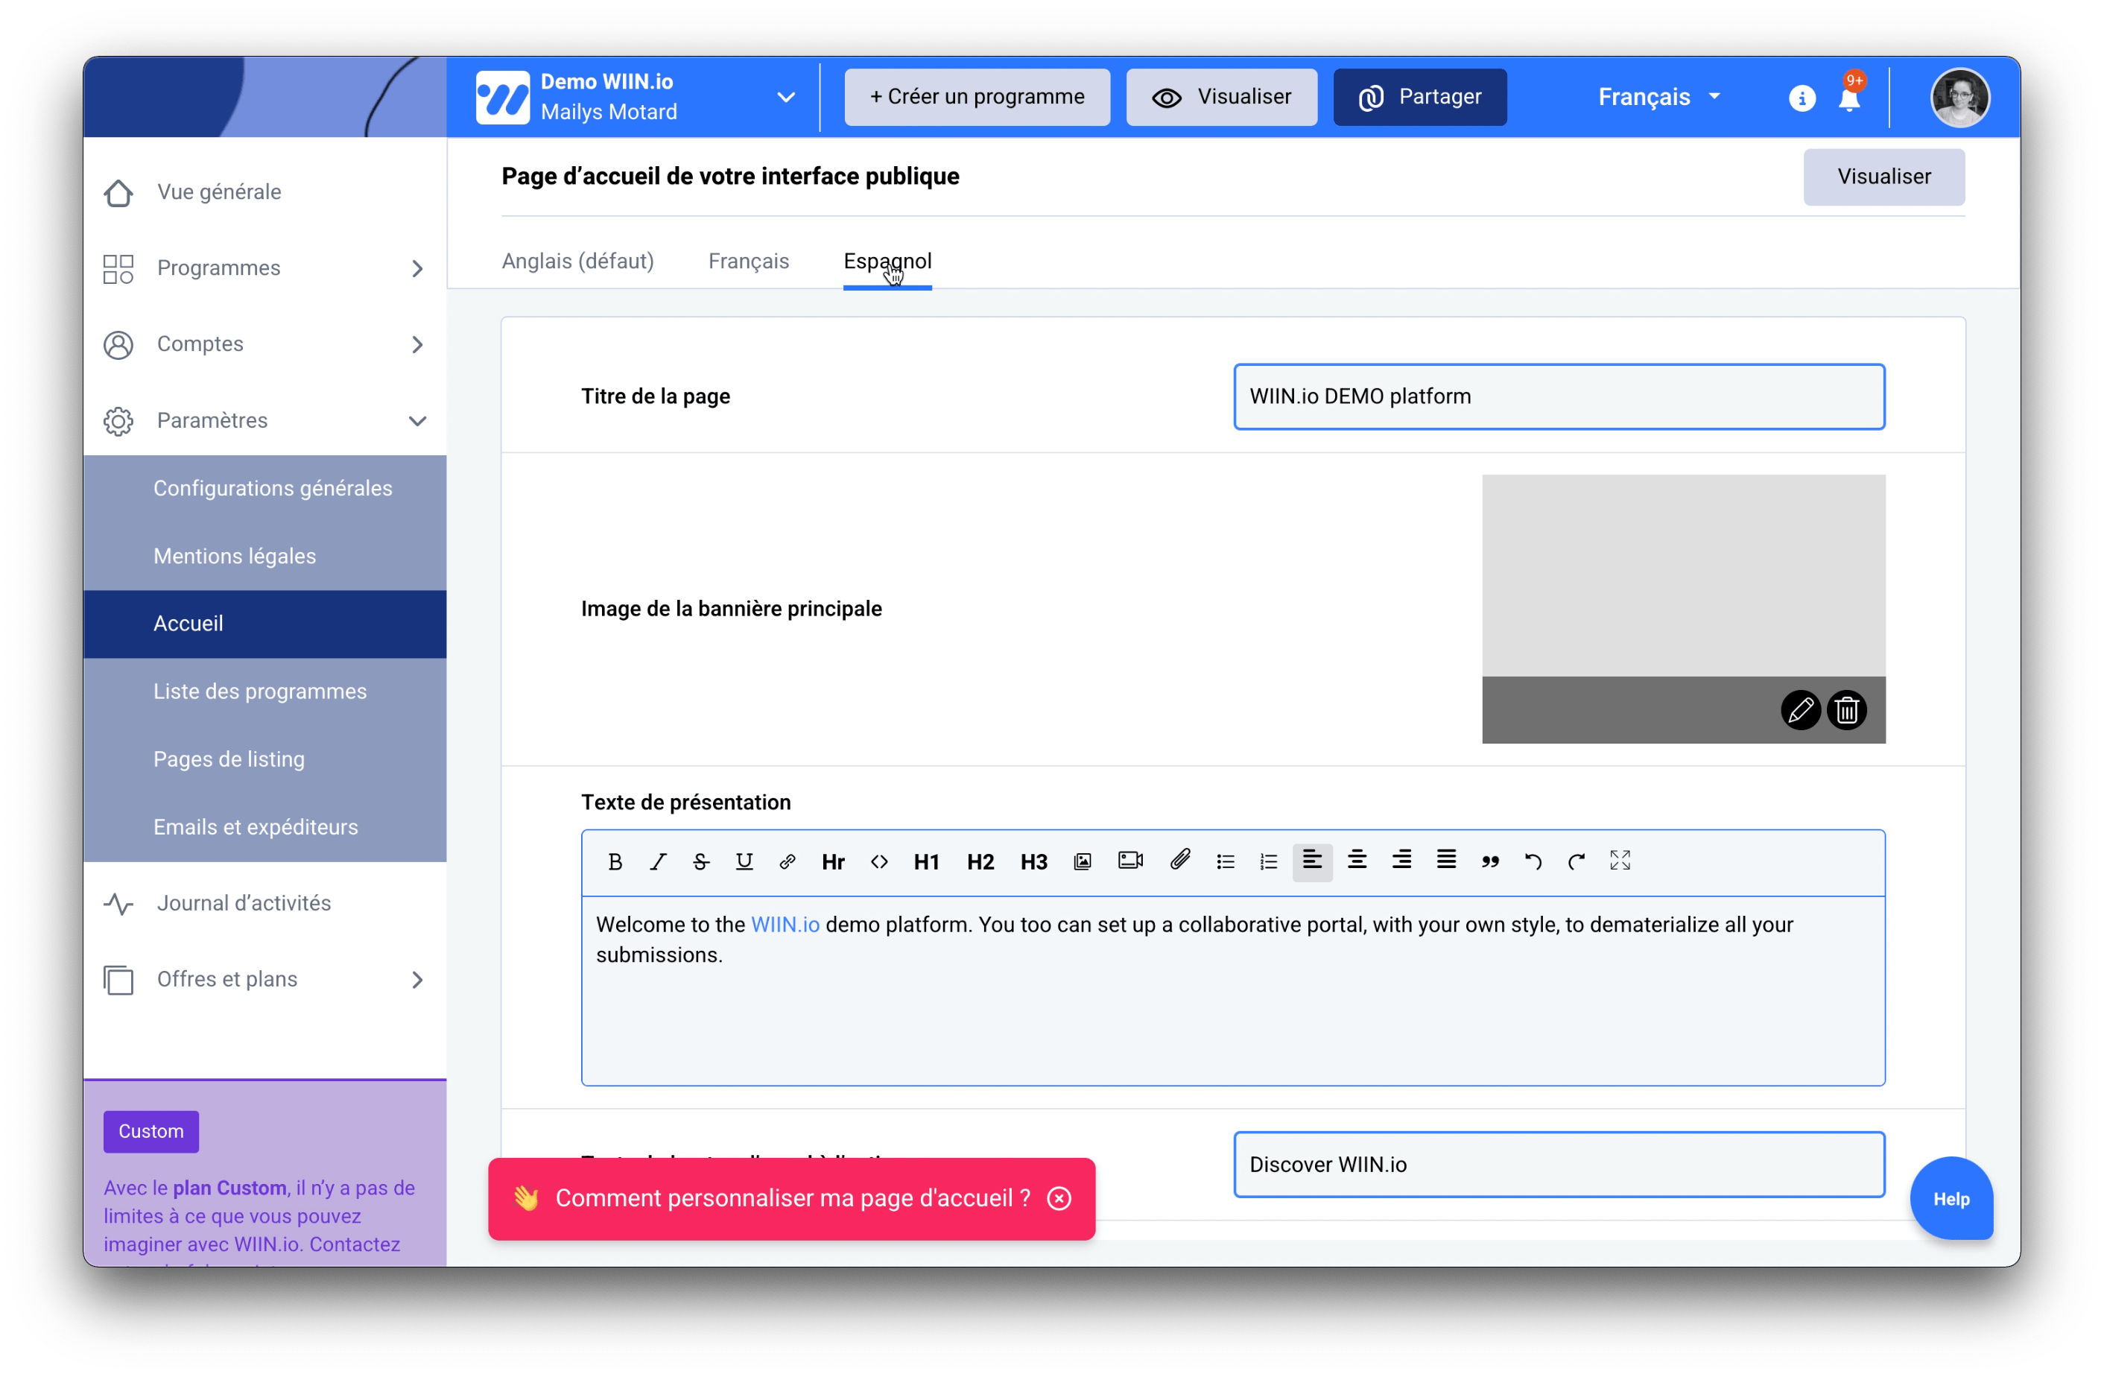Screen dimensions: 2104x1377
Task: Close the pink help banner
Action: 1059,1199
